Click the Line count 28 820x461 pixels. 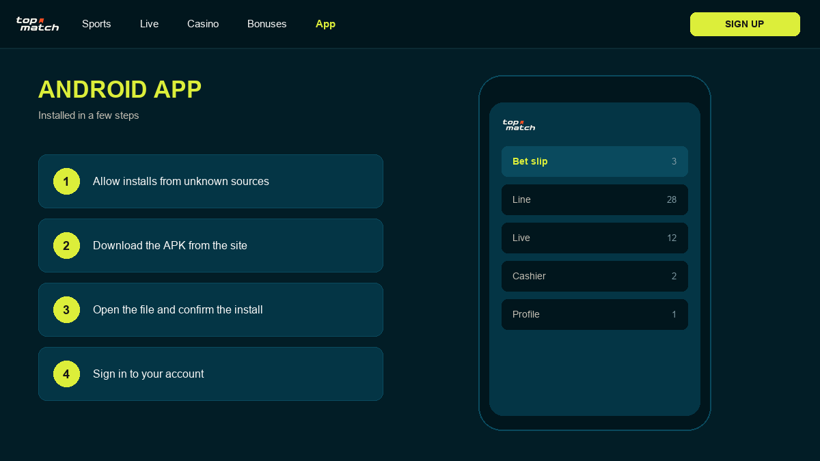672,200
